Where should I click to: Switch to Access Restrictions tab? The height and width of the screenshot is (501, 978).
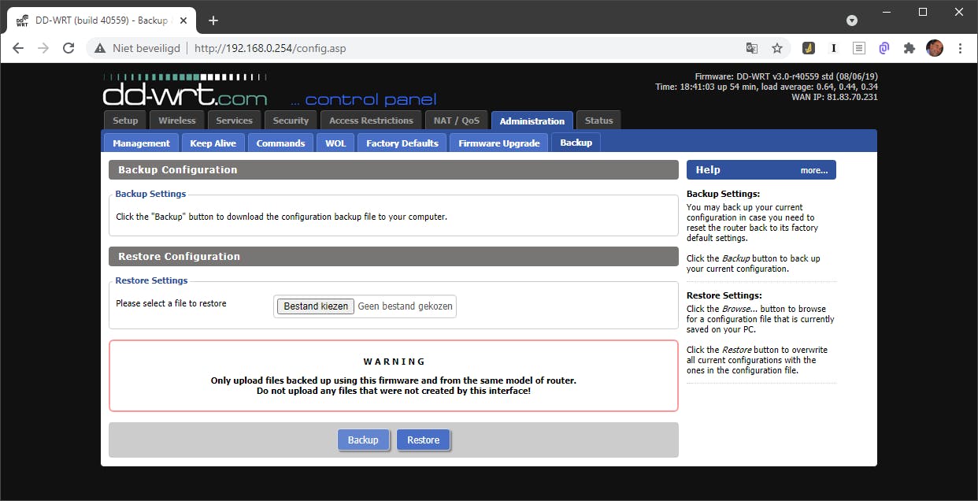pos(371,121)
